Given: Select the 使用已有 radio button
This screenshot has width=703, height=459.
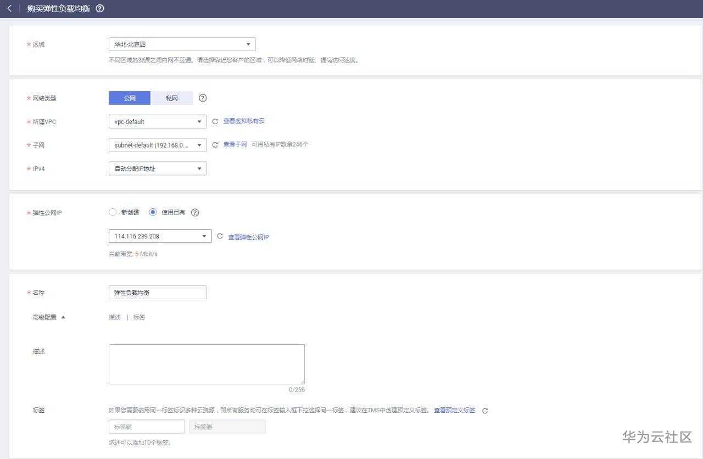Looking at the screenshot, I should click(x=153, y=212).
